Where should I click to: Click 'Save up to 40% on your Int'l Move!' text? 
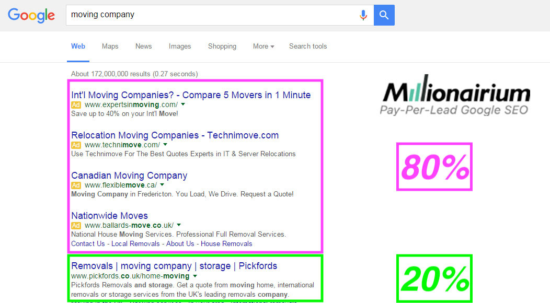point(124,114)
